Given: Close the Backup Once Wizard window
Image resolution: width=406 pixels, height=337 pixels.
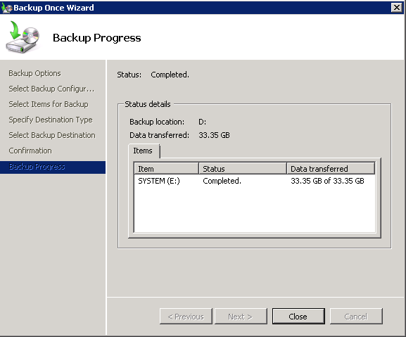Looking at the screenshot, I should click(396, 8).
